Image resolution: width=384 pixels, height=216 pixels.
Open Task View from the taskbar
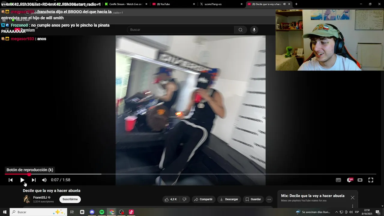72,212
